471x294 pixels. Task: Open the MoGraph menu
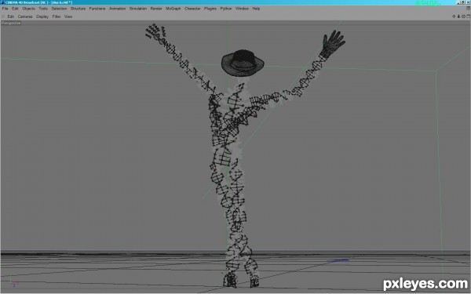(x=173, y=9)
